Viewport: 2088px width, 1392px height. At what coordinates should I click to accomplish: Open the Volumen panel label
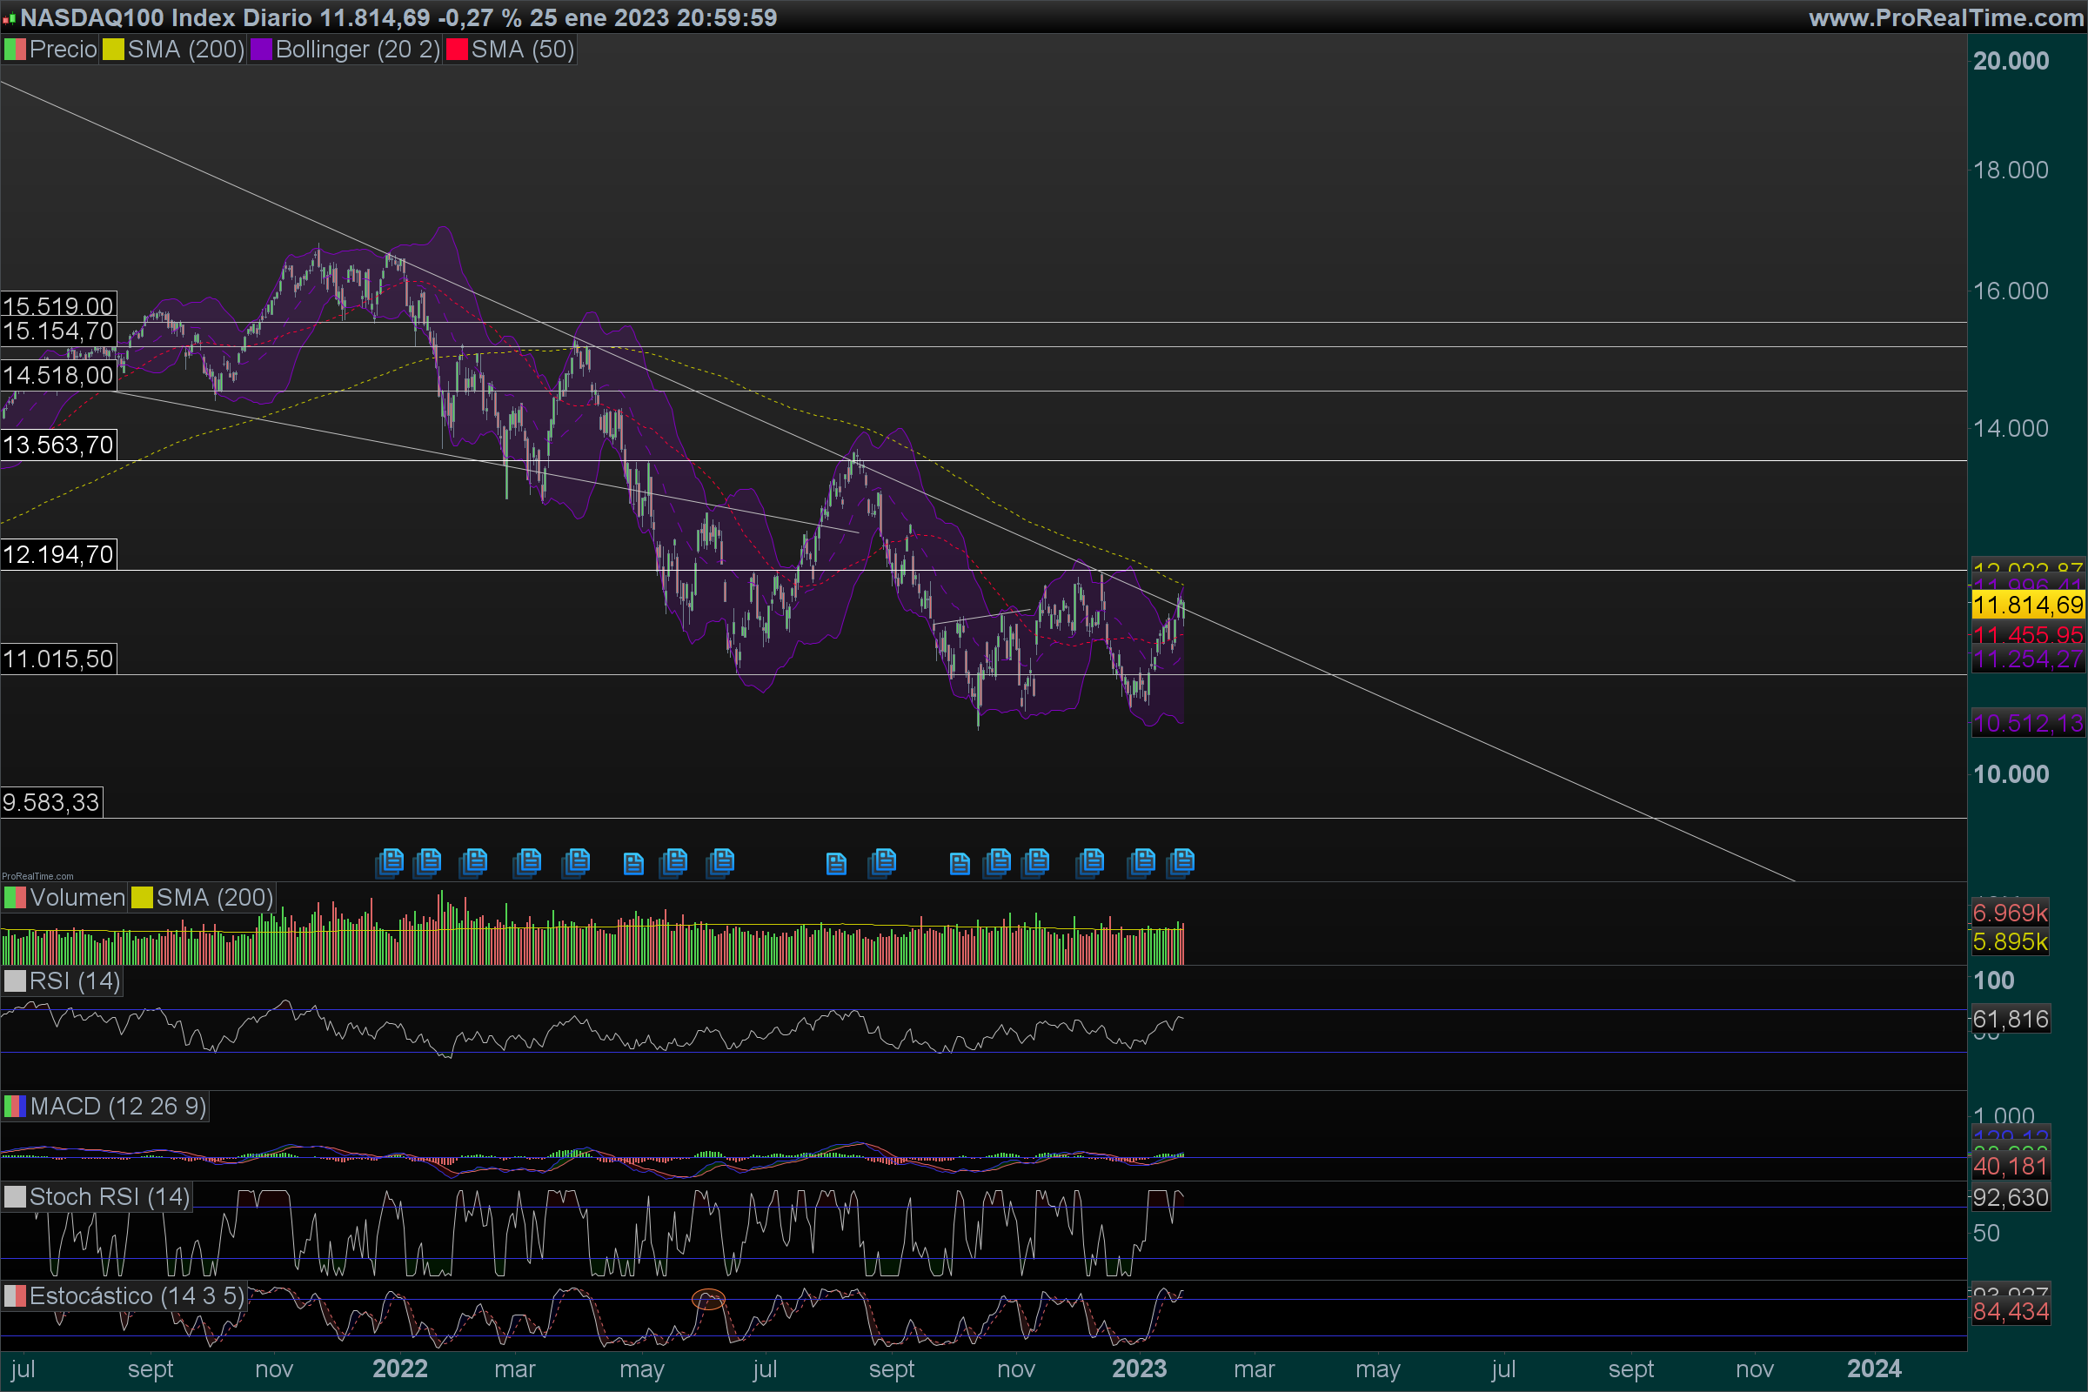[77, 898]
